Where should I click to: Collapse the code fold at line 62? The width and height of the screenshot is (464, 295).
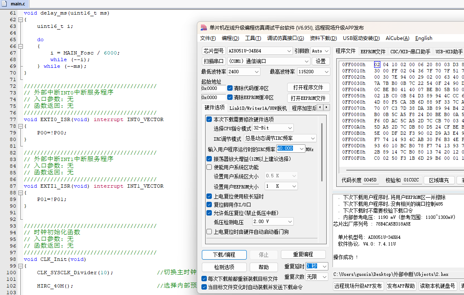click(x=20, y=20)
